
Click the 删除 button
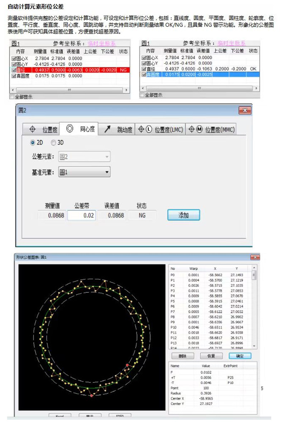[x=183, y=356]
